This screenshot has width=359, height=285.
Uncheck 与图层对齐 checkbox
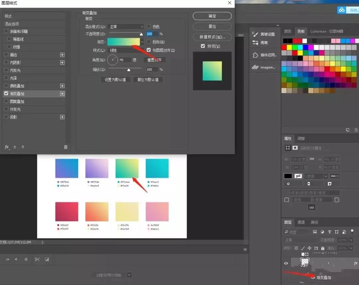149,50
